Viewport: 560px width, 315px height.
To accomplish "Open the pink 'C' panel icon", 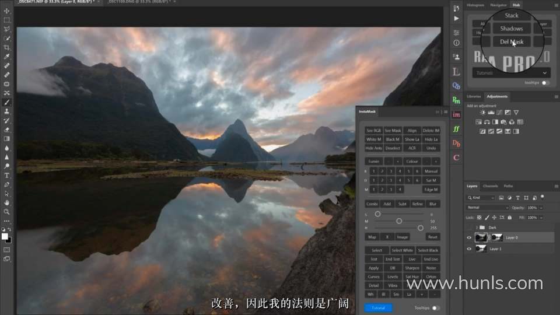I will click(x=456, y=157).
